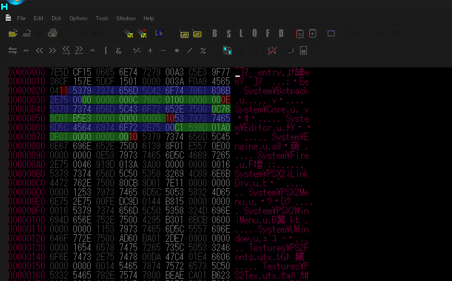
Task: Click the AND (&) operation icon
Action: point(118,51)
